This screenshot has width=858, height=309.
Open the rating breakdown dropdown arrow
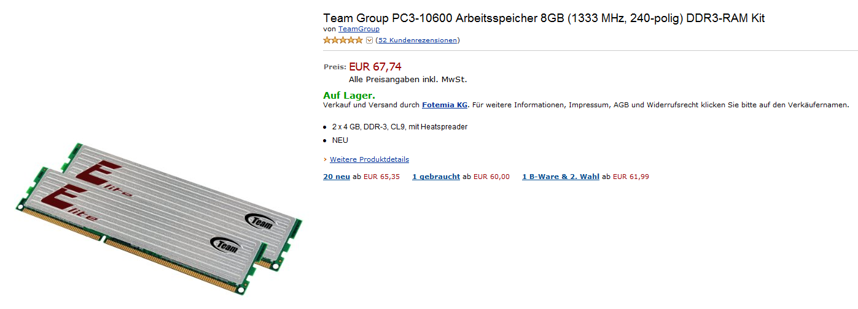pyautogui.click(x=369, y=40)
